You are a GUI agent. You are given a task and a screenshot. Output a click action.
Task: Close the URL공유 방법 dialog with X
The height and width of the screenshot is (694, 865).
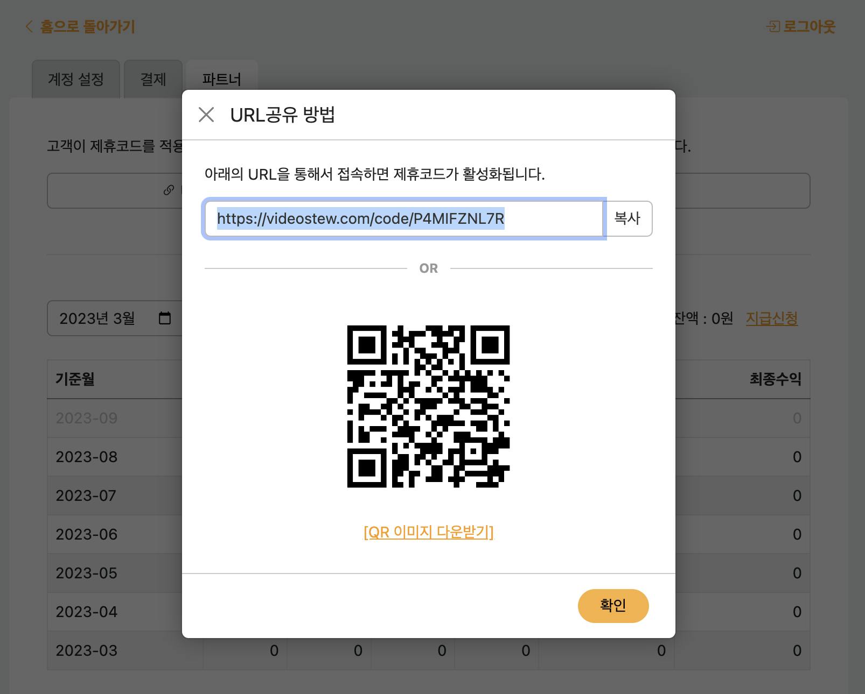tap(206, 115)
